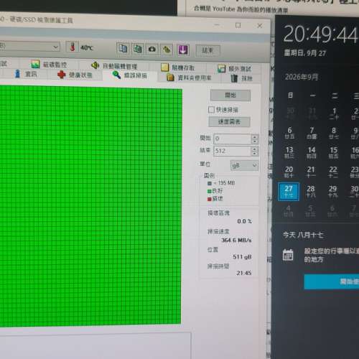Viewport: 359px width, 359px height.
Task: Click the 2026年9月 month header
Action: (x=301, y=77)
